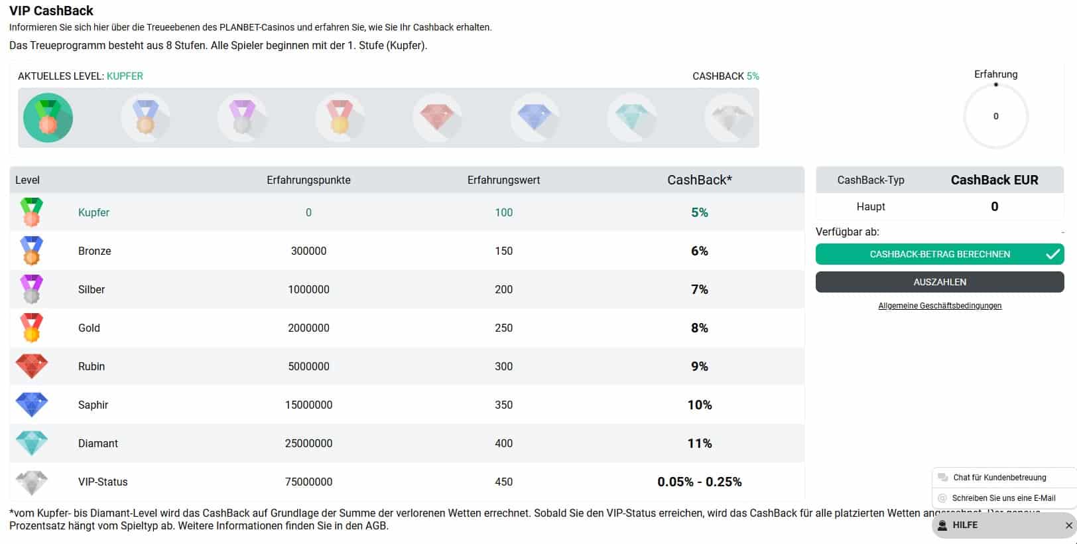Select the Bronze medal in level progress bar
Viewport: 1077px width, 544px height.
[145, 118]
